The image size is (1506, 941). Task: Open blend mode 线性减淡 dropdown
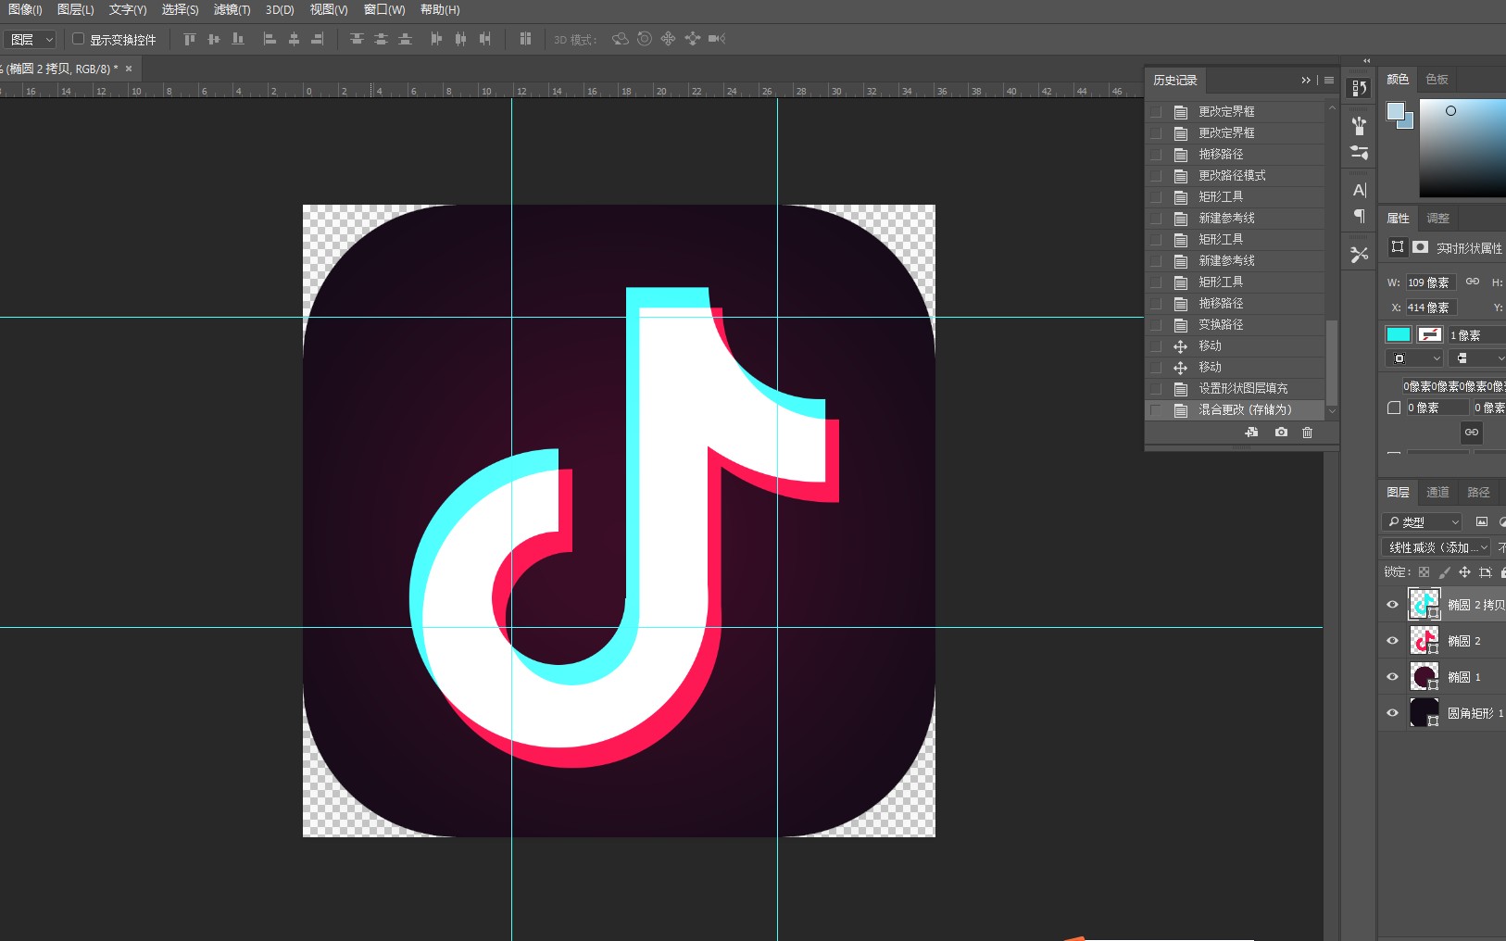pyautogui.click(x=1436, y=547)
